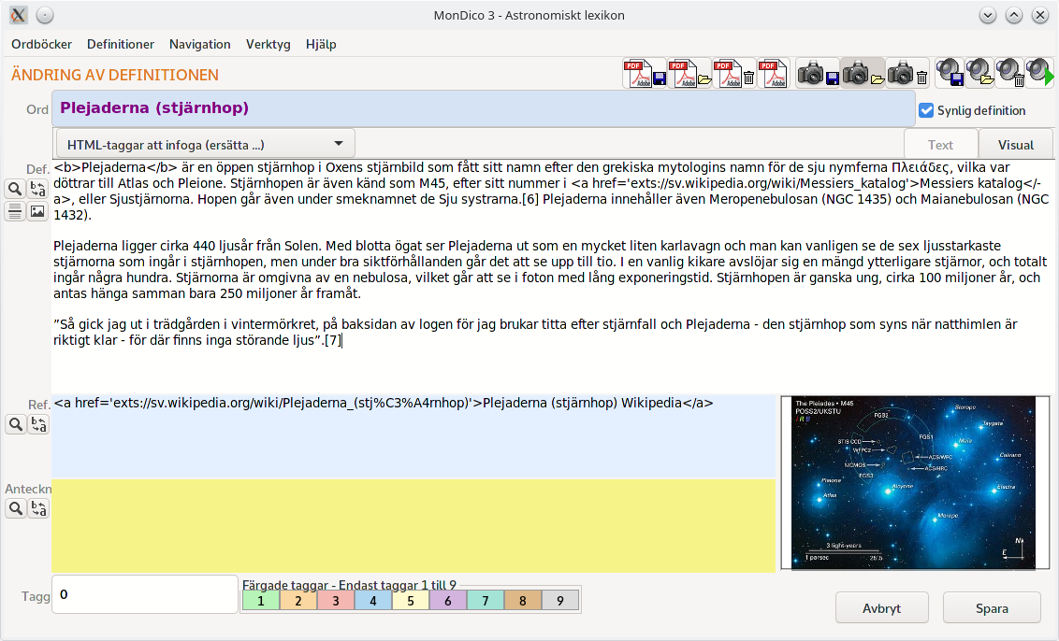Switch to the Text tab

940,145
